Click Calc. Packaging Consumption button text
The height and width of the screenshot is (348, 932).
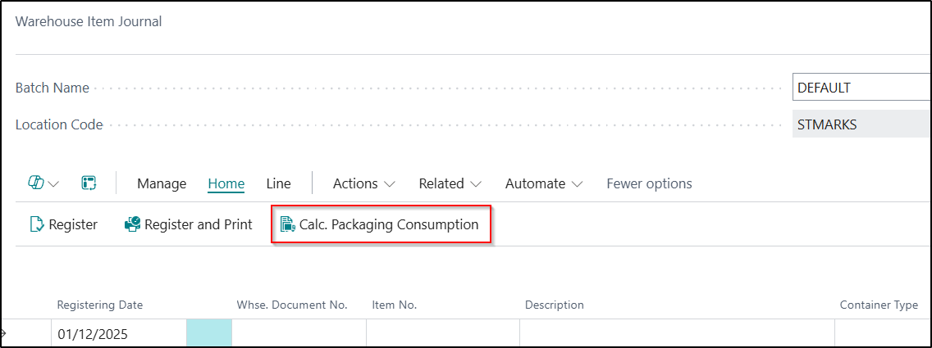pyautogui.click(x=389, y=224)
